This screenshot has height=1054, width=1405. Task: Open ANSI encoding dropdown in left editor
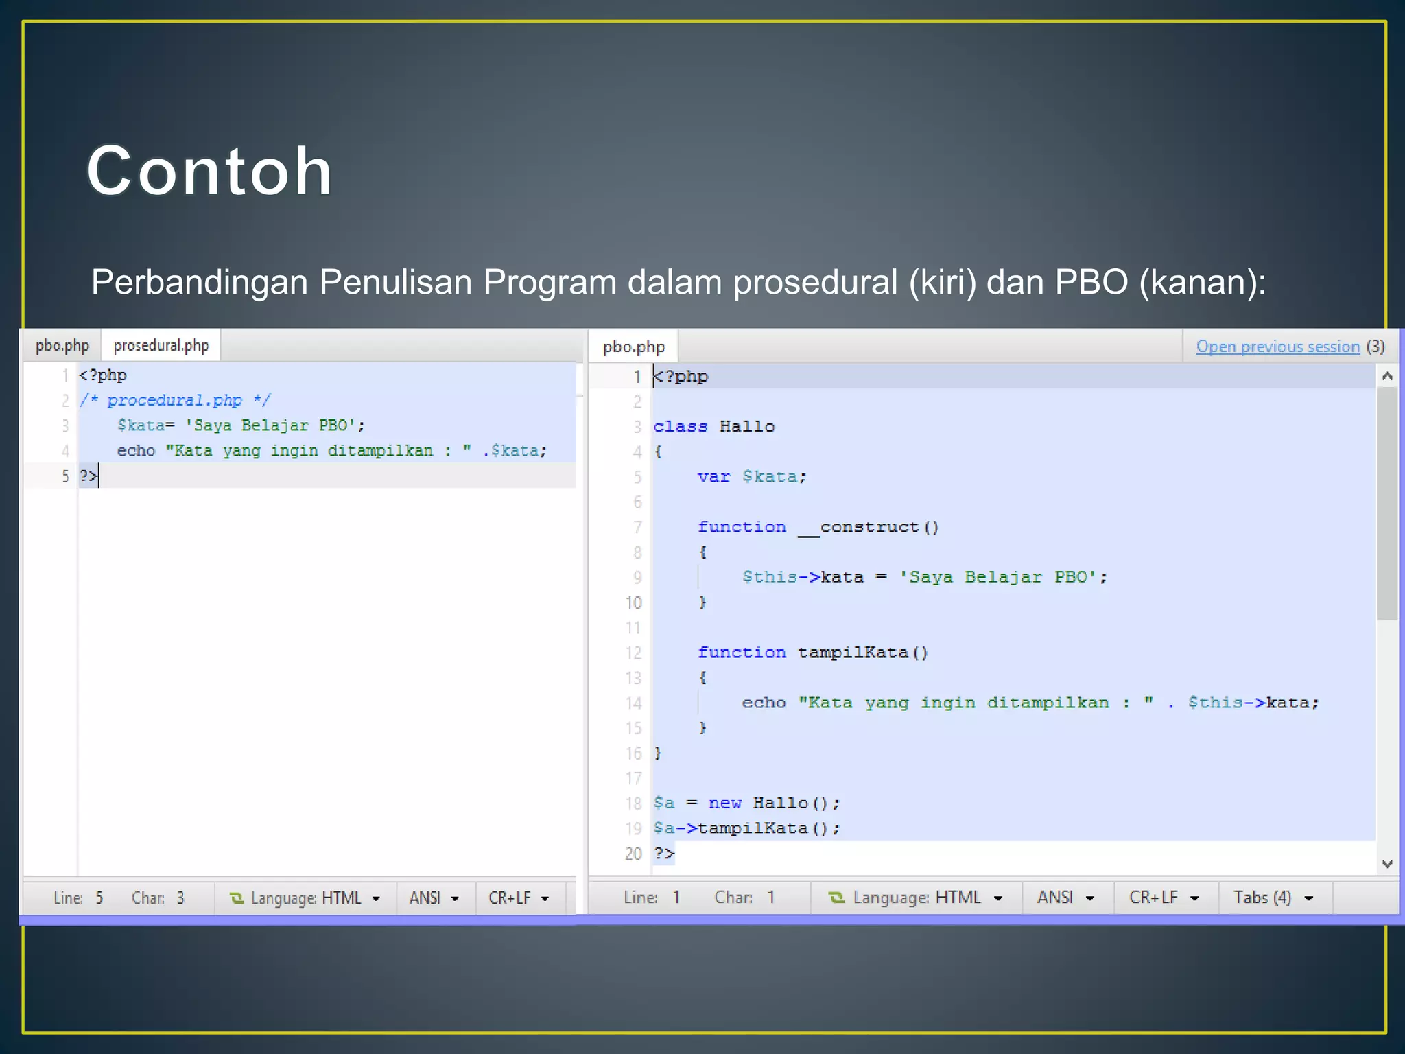(x=434, y=898)
